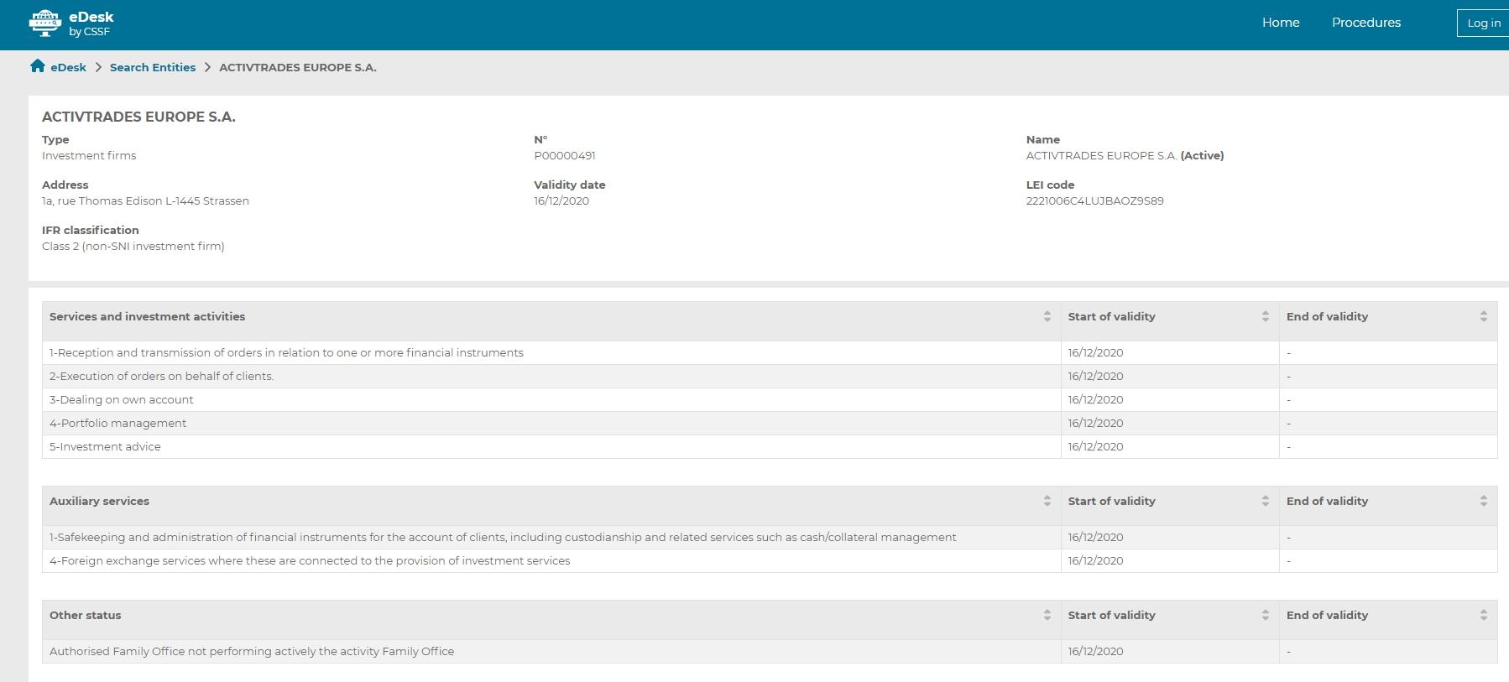
Task: Sort End of validity in Auxiliary services table
Action: (x=1483, y=501)
